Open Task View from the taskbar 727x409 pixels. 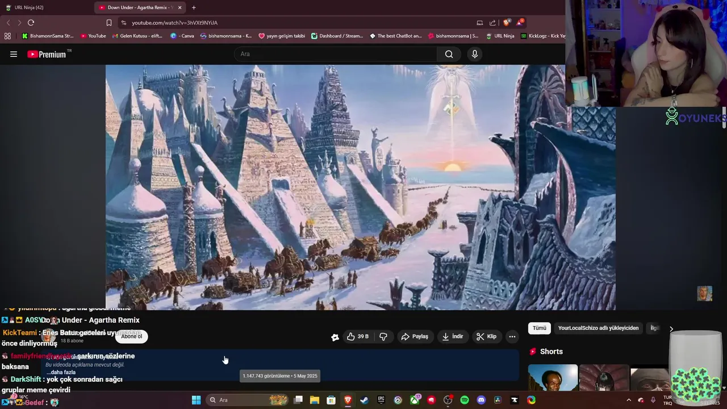click(x=298, y=400)
